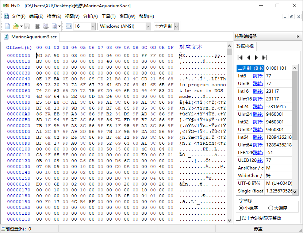Click the data inspector scroll up arrow
This screenshot has height=233, width=303.
pyautogui.click(x=295, y=68)
